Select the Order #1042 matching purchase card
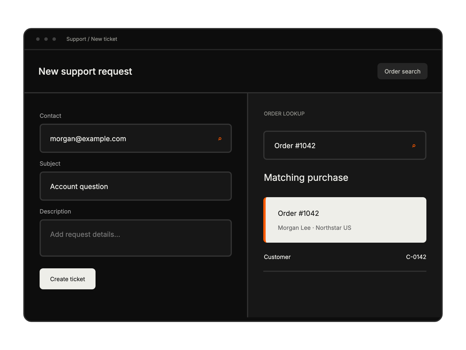This screenshot has width=466, height=350. tap(345, 220)
